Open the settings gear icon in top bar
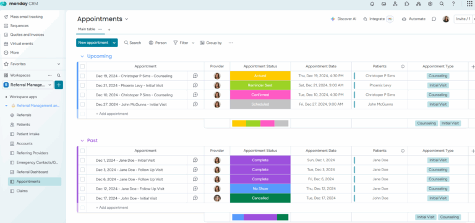This screenshot has height=223, width=475. click(430, 4)
